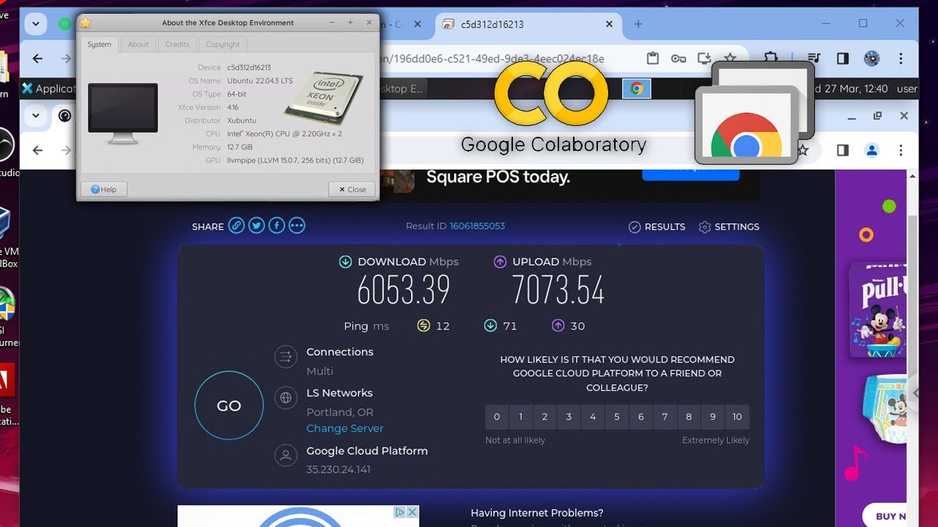Rate recommendation likelihood as 5
The image size is (938, 527).
pyautogui.click(x=617, y=416)
